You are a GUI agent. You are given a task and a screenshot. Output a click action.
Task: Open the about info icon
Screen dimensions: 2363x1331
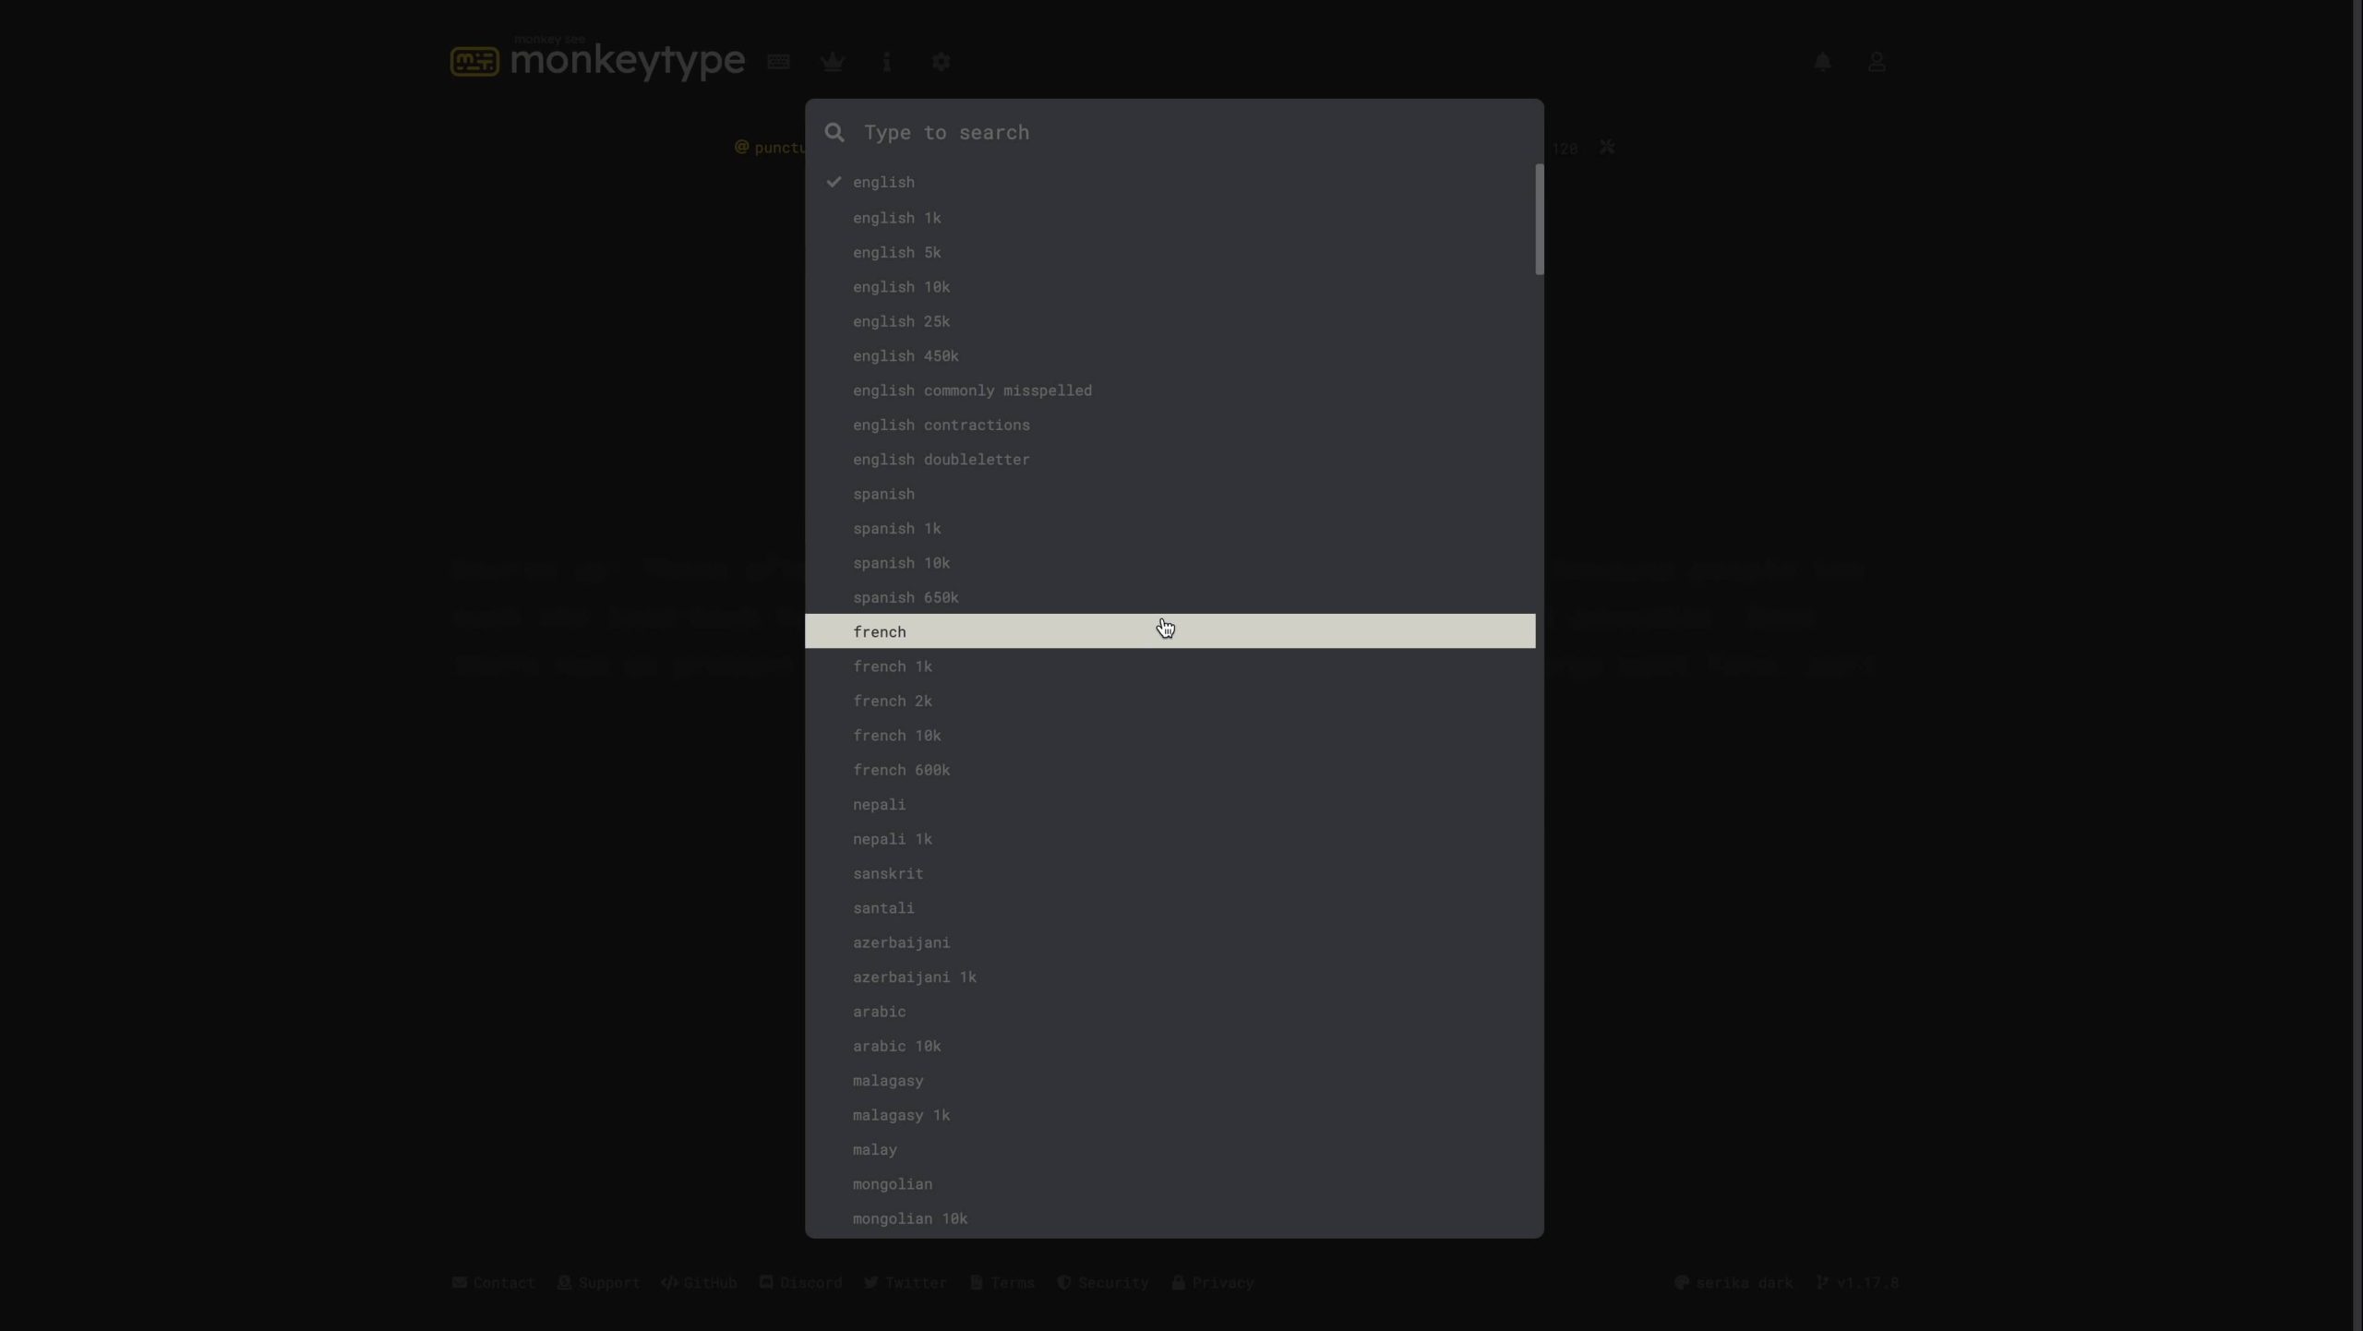[886, 62]
